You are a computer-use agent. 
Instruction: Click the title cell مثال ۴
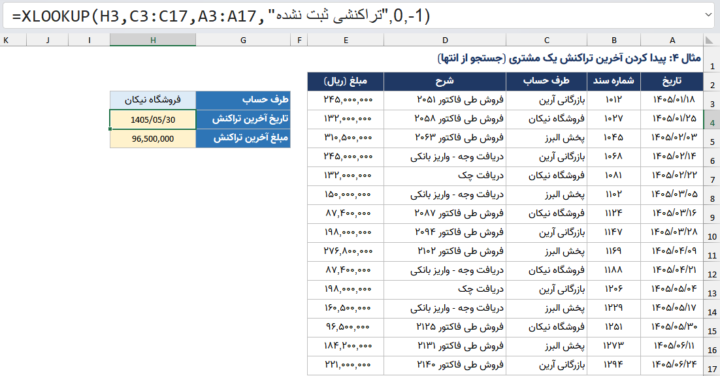click(569, 58)
